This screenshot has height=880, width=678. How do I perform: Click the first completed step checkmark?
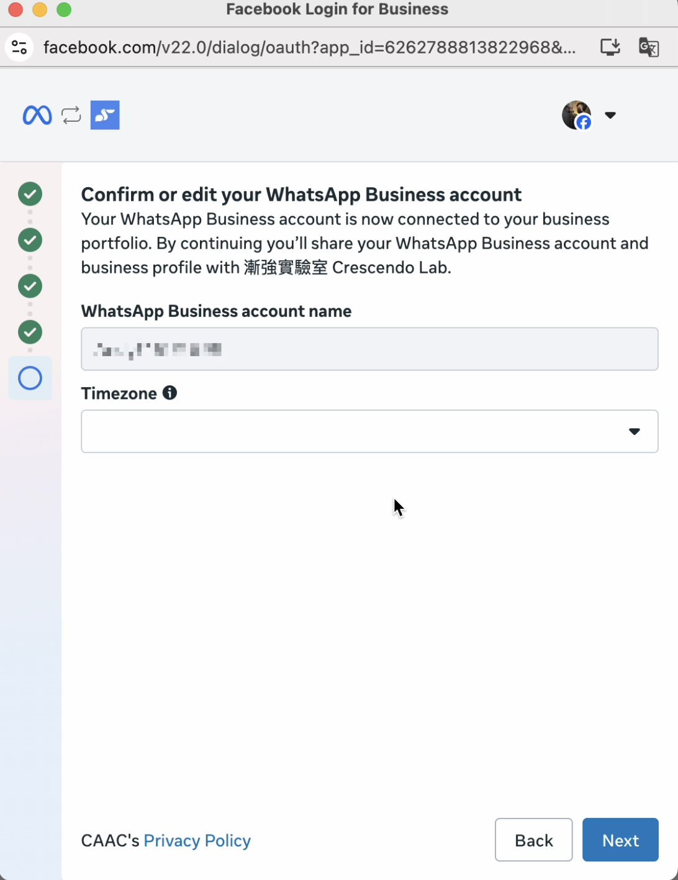point(30,194)
